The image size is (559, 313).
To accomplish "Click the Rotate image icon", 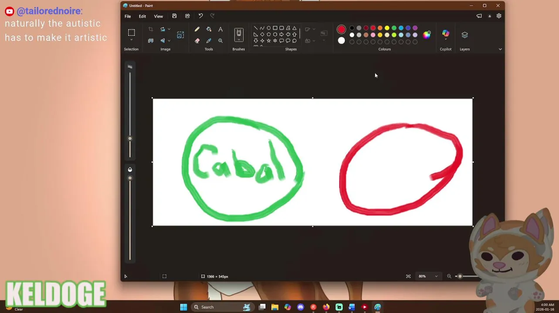I will pyautogui.click(x=163, y=30).
